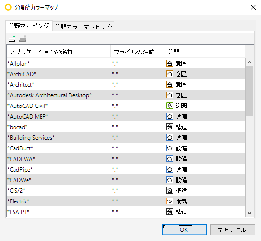Open the 分野カラーマッピング tab
The width and height of the screenshot is (261, 241).
click(83, 27)
